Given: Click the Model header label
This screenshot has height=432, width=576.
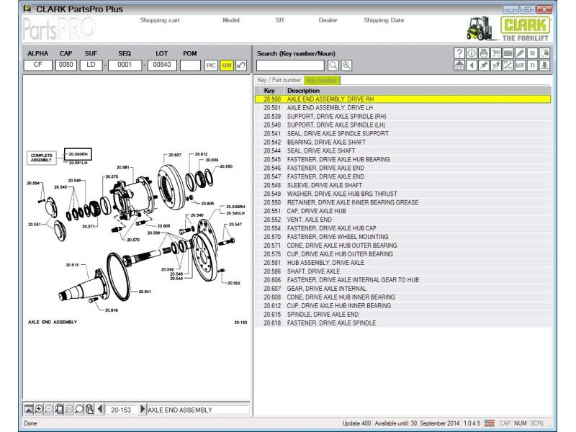Looking at the screenshot, I should pyautogui.click(x=231, y=20).
